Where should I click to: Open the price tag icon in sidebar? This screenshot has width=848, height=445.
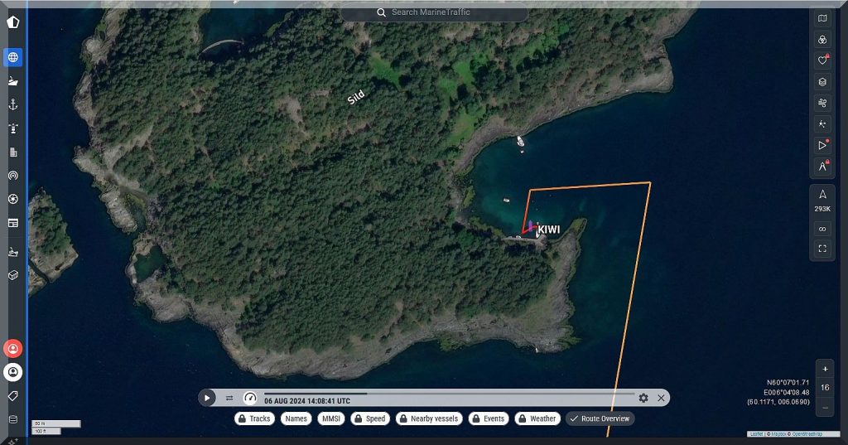12,396
